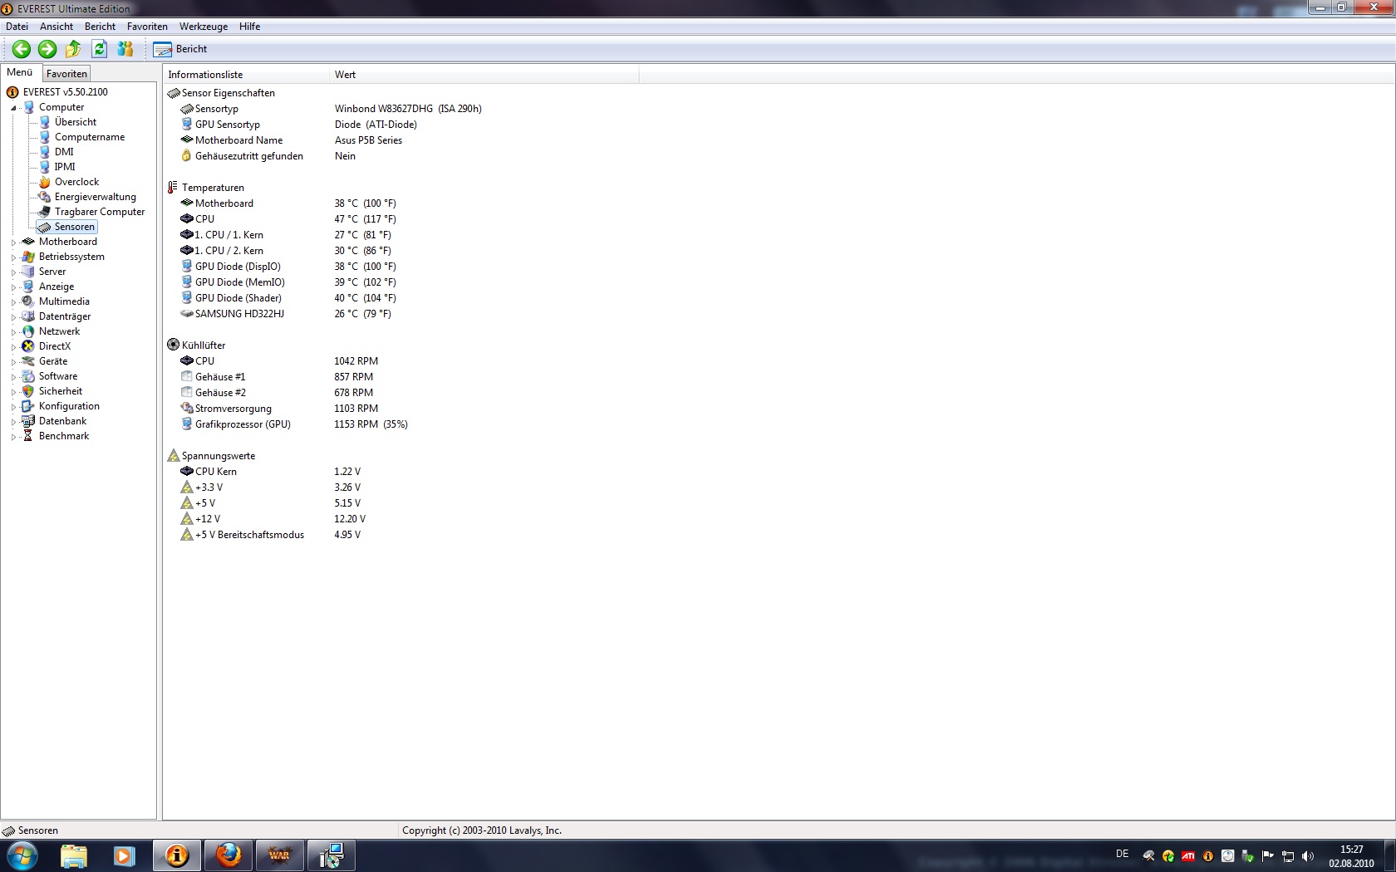This screenshot has width=1396, height=872.
Task: Open the Windows Start button
Action: point(22,855)
